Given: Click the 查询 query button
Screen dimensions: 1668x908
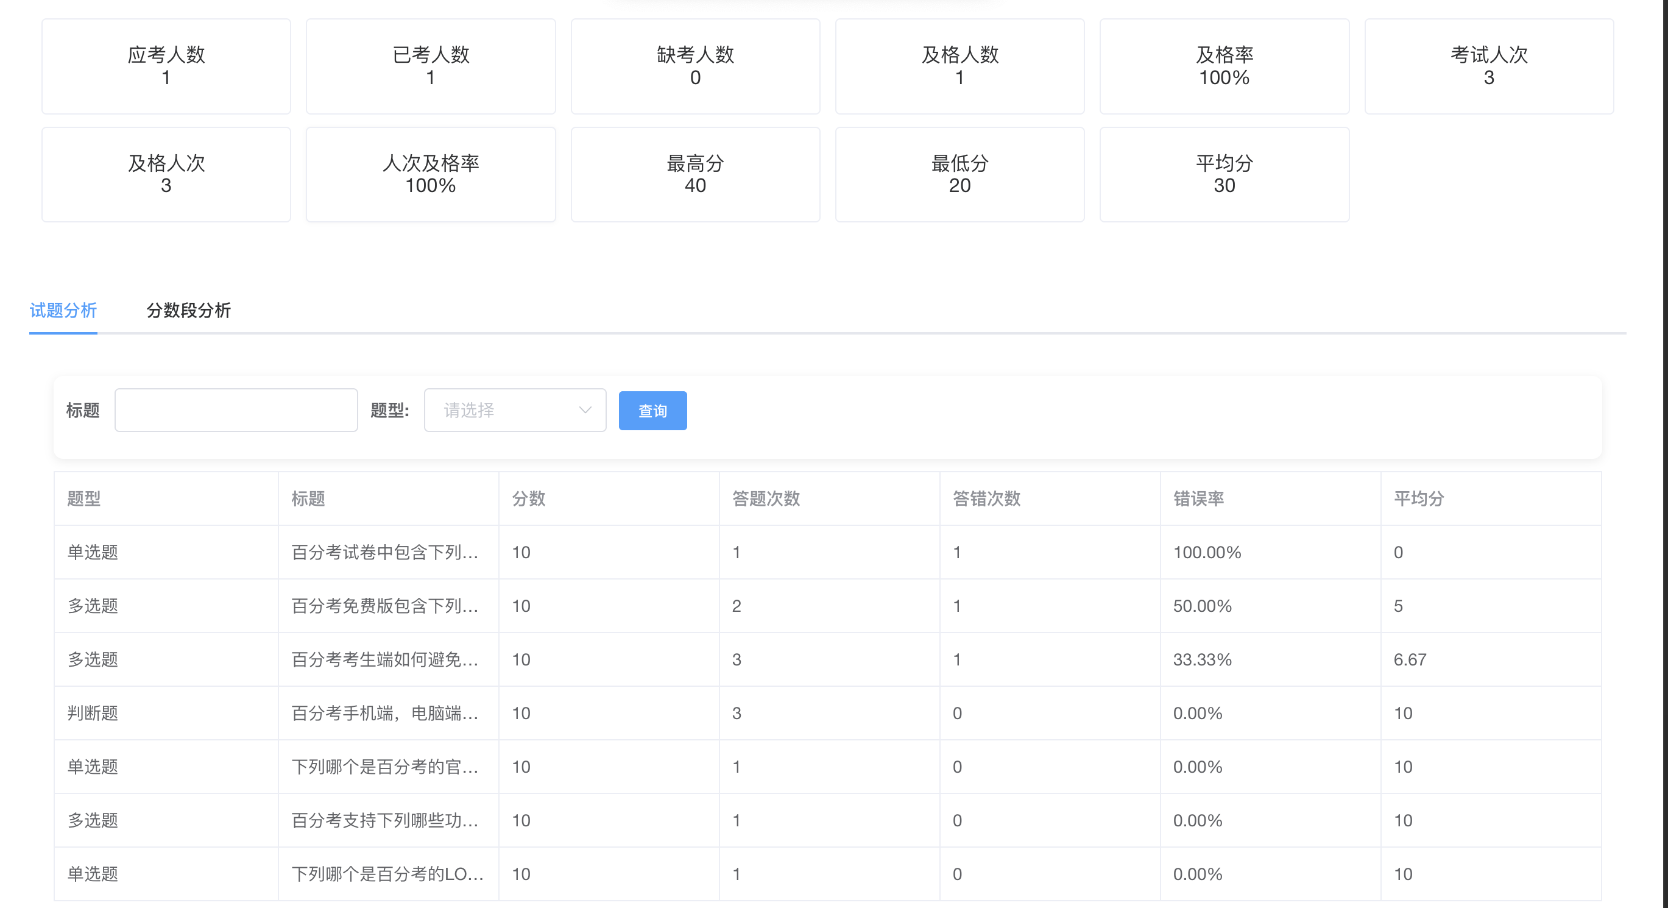Looking at the screenshot, I should 652,410.
